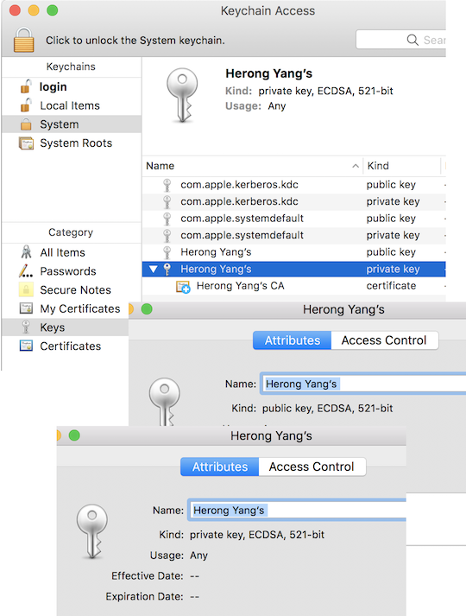The width and height of the screenshot is (466, 616).
Task: Click the Passwords pencil icon
Action: [26, 271]
